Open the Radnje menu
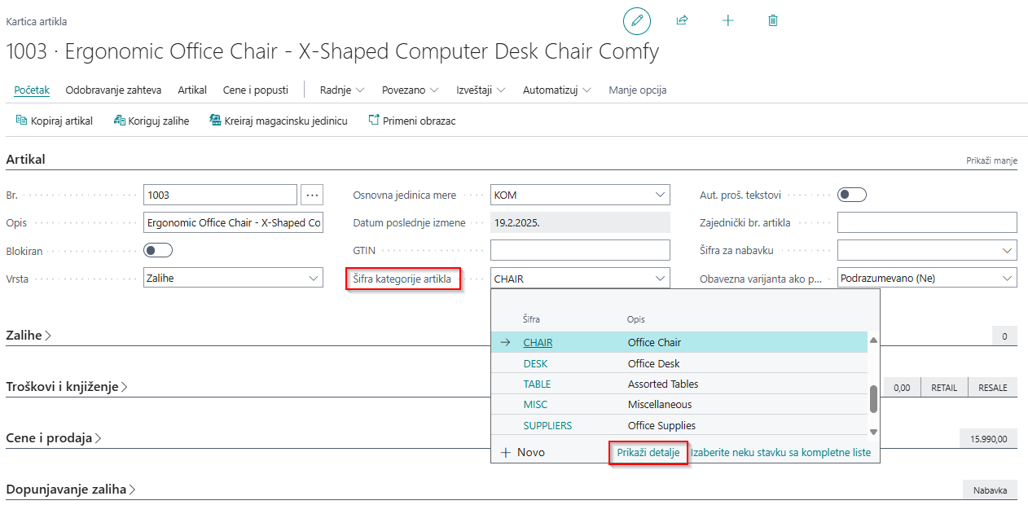 pos(341,90)
